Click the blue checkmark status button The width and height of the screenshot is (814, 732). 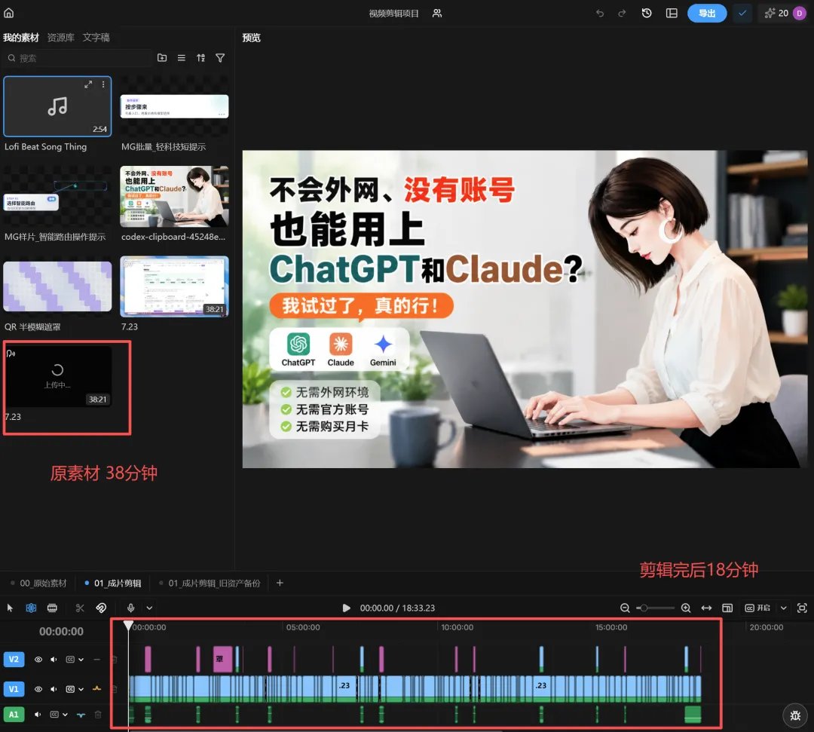click(743, 14)
